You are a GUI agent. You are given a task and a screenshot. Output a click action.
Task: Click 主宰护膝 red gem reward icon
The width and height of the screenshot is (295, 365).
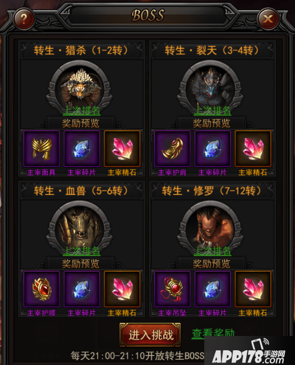pyautogui.click(x=42, y=289)
